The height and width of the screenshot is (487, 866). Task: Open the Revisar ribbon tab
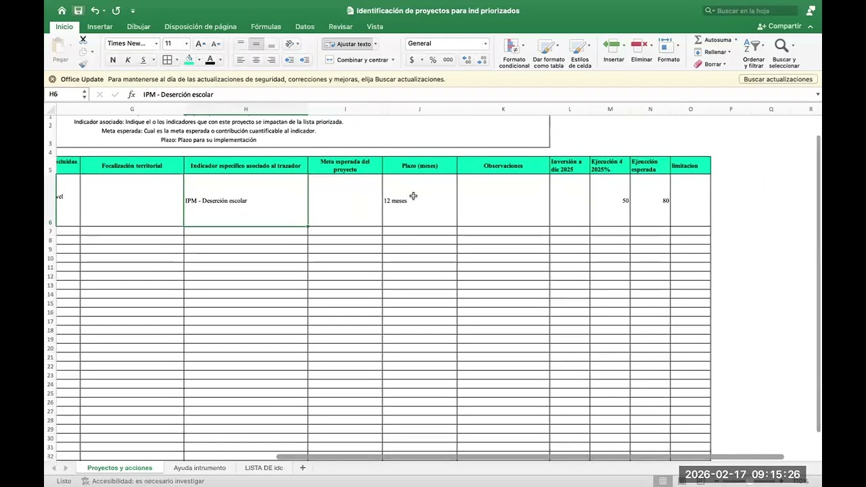point(341,26)
